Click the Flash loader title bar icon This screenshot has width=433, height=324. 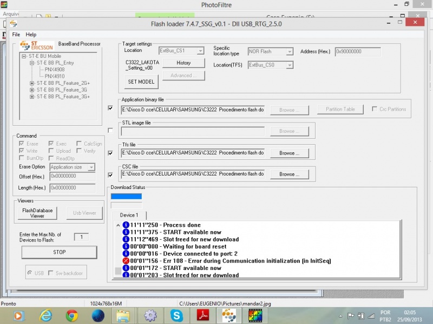[x=13, y=23]
